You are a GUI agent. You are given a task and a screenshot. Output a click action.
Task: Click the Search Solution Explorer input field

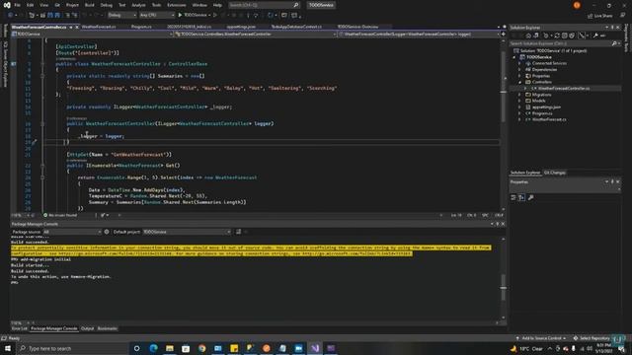(x=560, y=43)
